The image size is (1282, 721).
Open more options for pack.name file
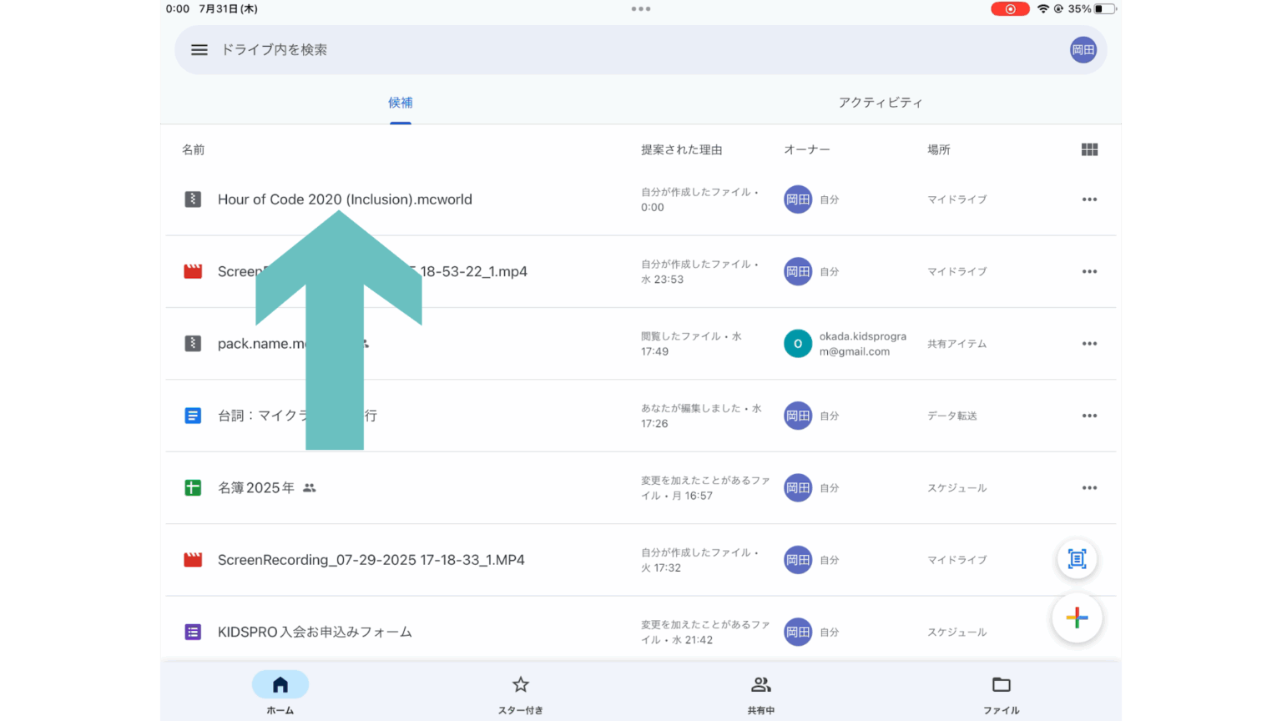pos(1089,344)
